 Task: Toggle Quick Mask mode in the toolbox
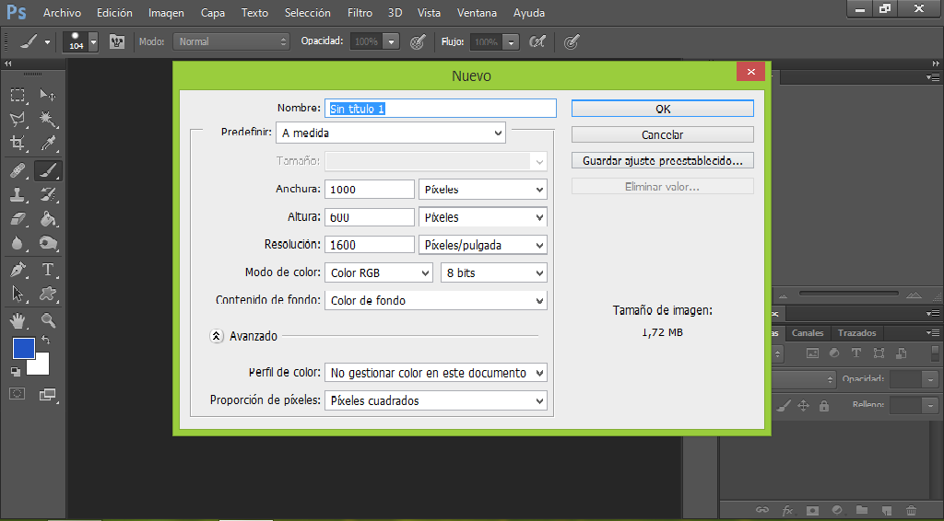(x=18, y=394)
